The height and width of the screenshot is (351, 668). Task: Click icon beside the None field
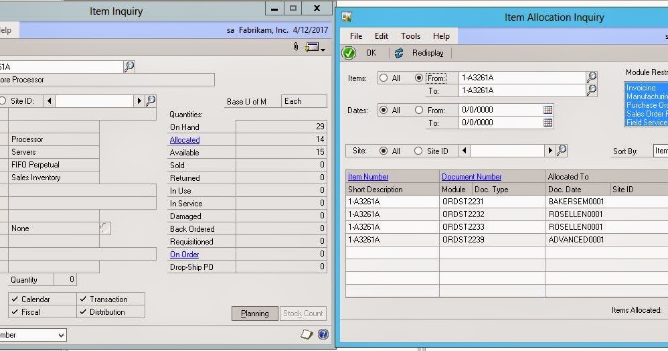tap(105, 228)
